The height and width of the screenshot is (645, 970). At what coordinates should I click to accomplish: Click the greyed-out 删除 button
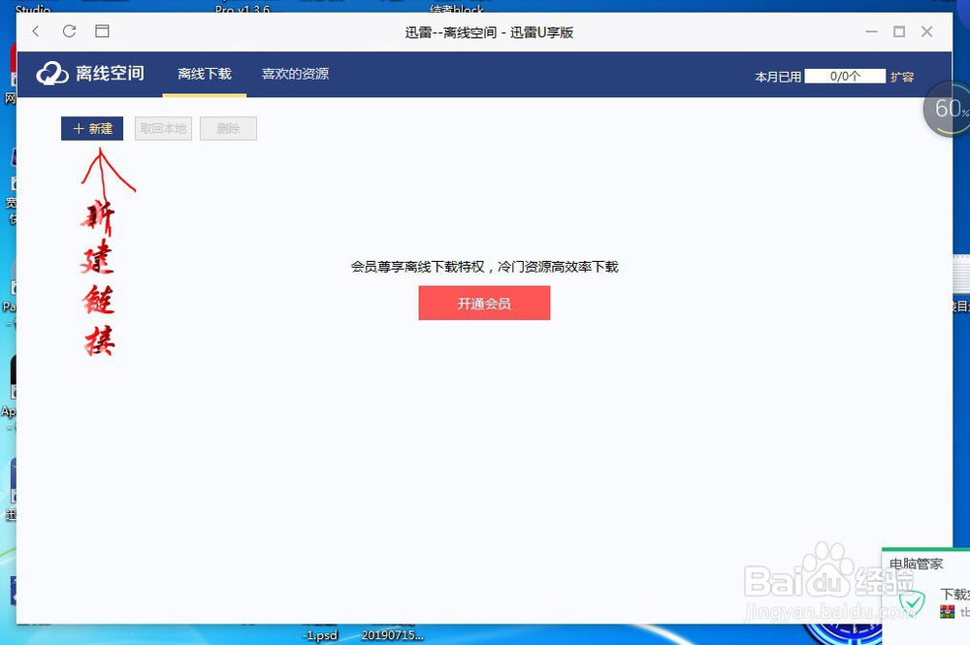(228, 129)
